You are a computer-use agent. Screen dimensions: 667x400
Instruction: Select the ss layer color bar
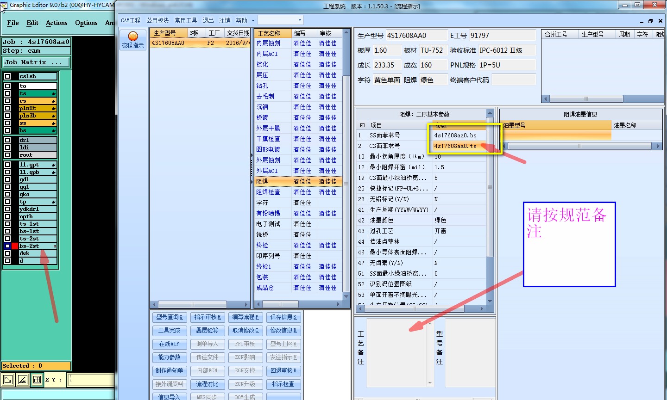point(38,123)
